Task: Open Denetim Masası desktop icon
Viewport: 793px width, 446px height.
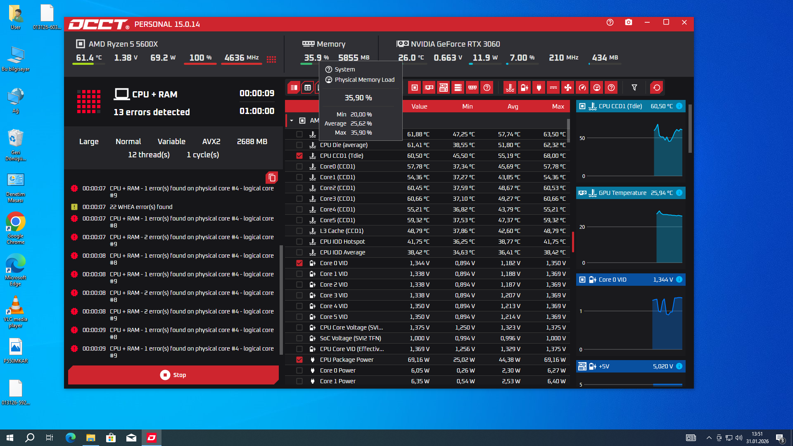Action: point(16,187)
